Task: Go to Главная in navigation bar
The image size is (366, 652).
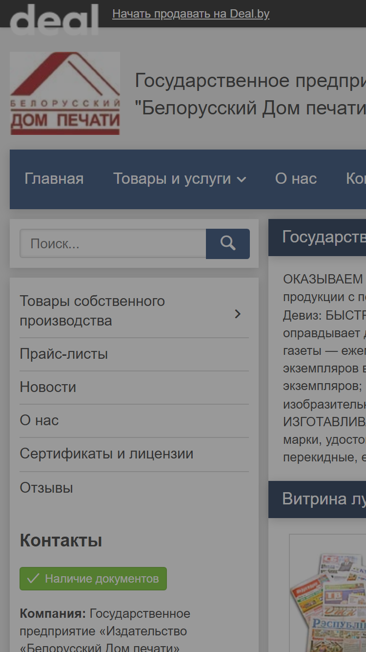Action: tap(54, 179)
